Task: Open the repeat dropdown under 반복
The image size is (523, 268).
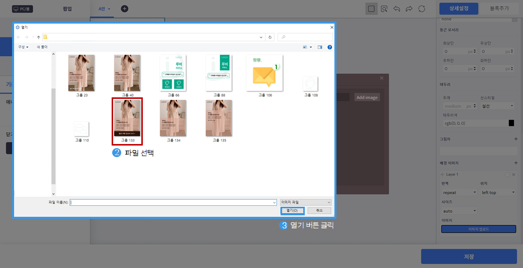Action: point(459,192)
